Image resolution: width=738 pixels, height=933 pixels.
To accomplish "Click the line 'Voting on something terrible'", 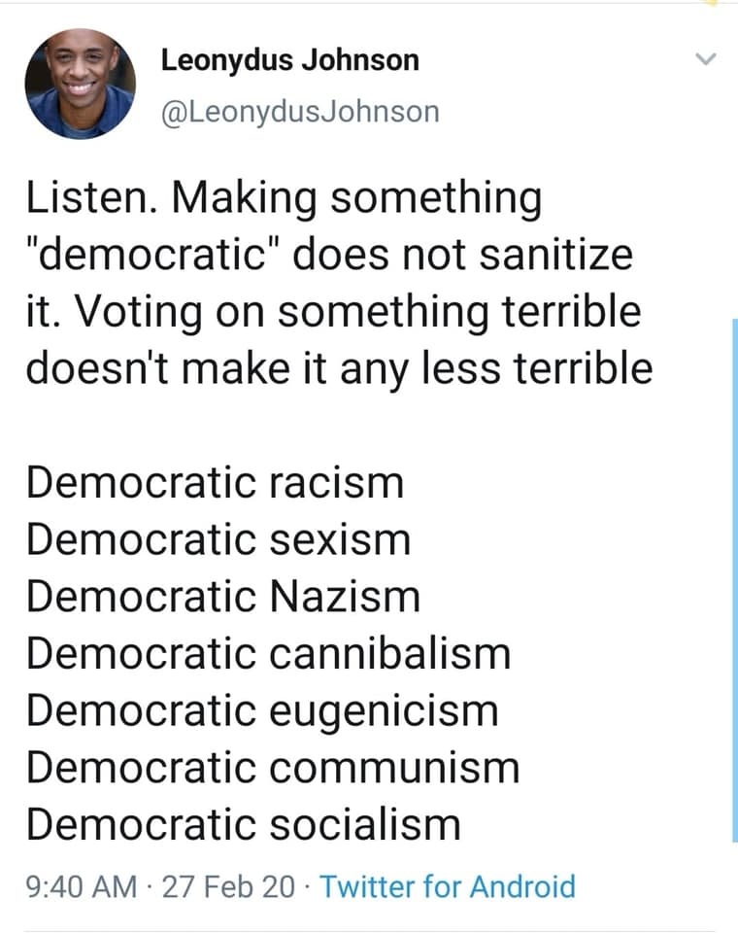I will [356, 312].
